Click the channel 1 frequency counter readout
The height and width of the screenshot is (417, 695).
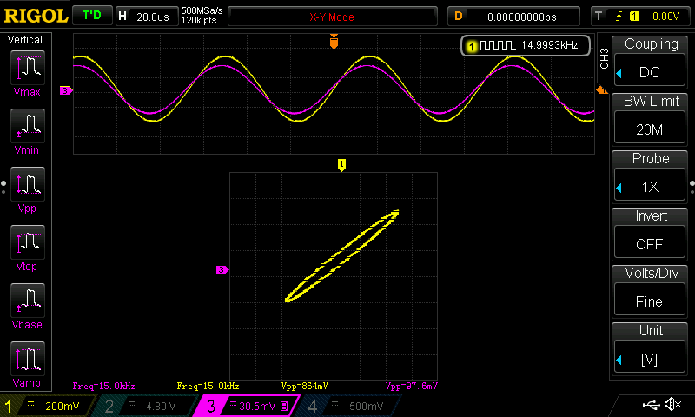pos(526,45)
